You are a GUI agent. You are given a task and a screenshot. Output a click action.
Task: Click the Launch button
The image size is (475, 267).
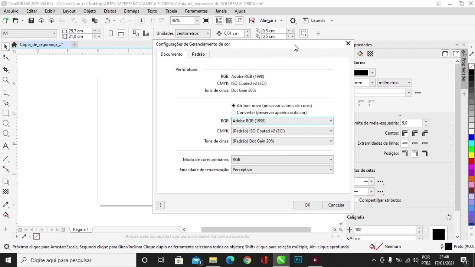(x=314, y=20)
